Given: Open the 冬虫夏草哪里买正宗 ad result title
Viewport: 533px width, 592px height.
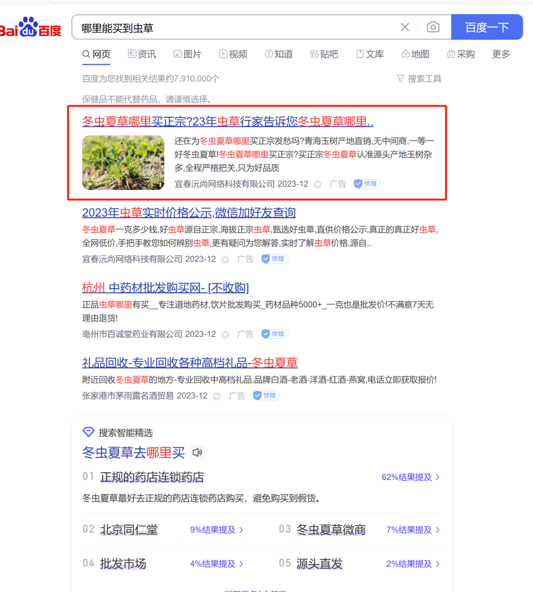Looking at the screenshot, I should coord(228,121).
